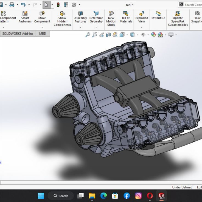Click View Settings monitor icon
202x202 pixels.
171,35
